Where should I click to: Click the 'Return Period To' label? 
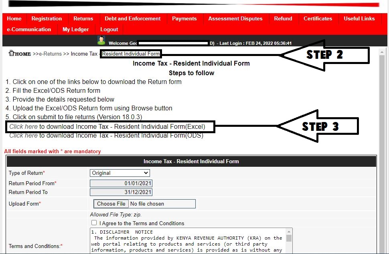[x=28, y=192]
